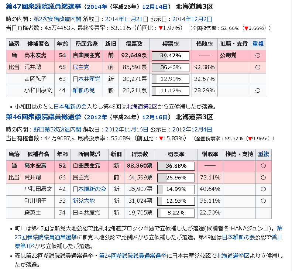This screenshot has width=292, height=271.
Task: Open the 12月16日 date link
Action: [x=155, y=117]
